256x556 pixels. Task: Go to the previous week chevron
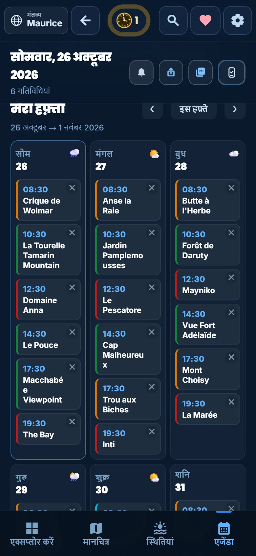click(152, 109)
